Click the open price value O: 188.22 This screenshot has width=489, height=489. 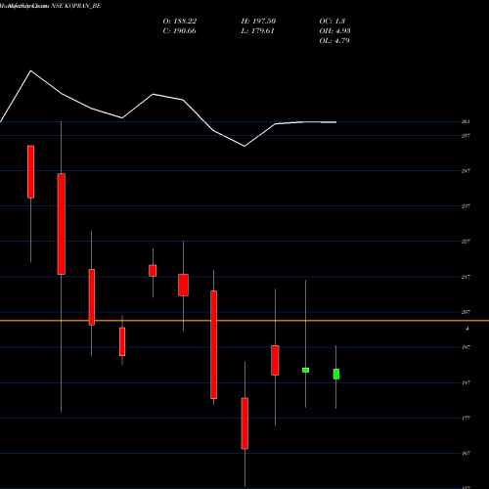click(x=180, y=22)
